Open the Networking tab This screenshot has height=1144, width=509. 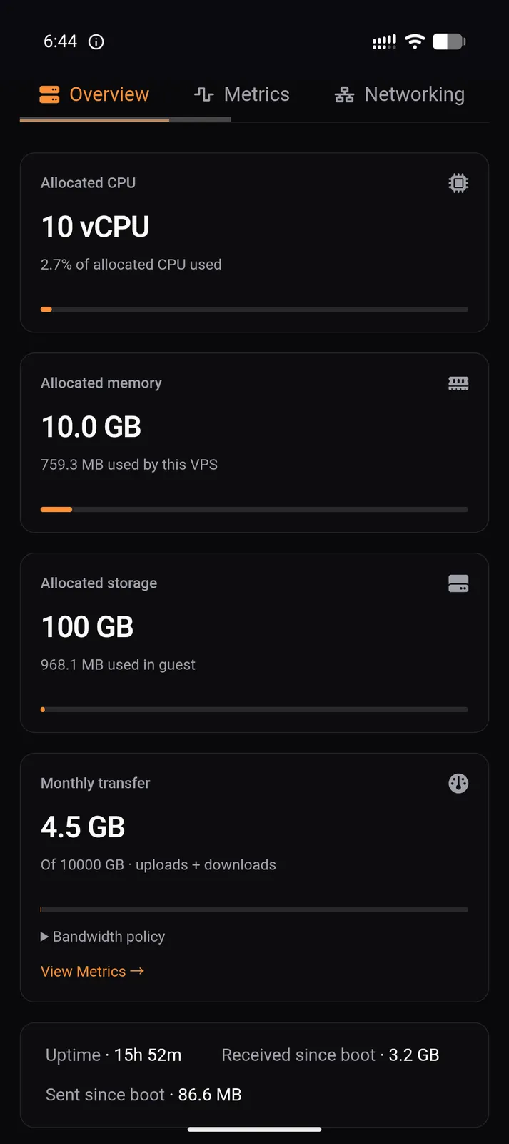point(400,94)
